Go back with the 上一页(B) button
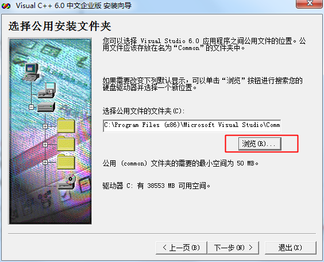The width and height of the screenshot is (324, 262). coord(181,248)
